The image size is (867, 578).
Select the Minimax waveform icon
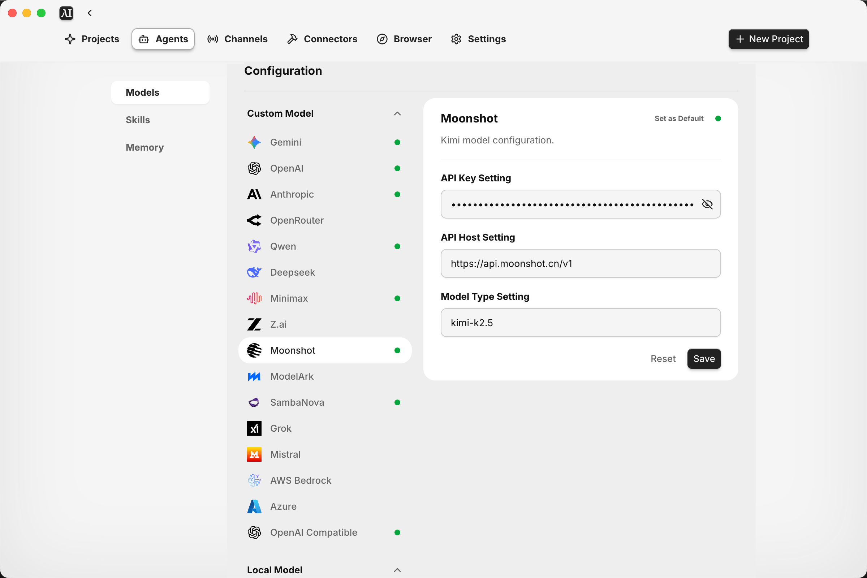click(x=254, y=298)
